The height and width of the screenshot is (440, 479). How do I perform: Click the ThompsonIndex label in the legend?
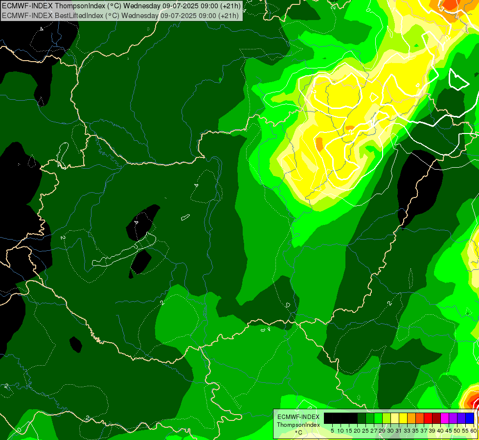coord(298,425)
